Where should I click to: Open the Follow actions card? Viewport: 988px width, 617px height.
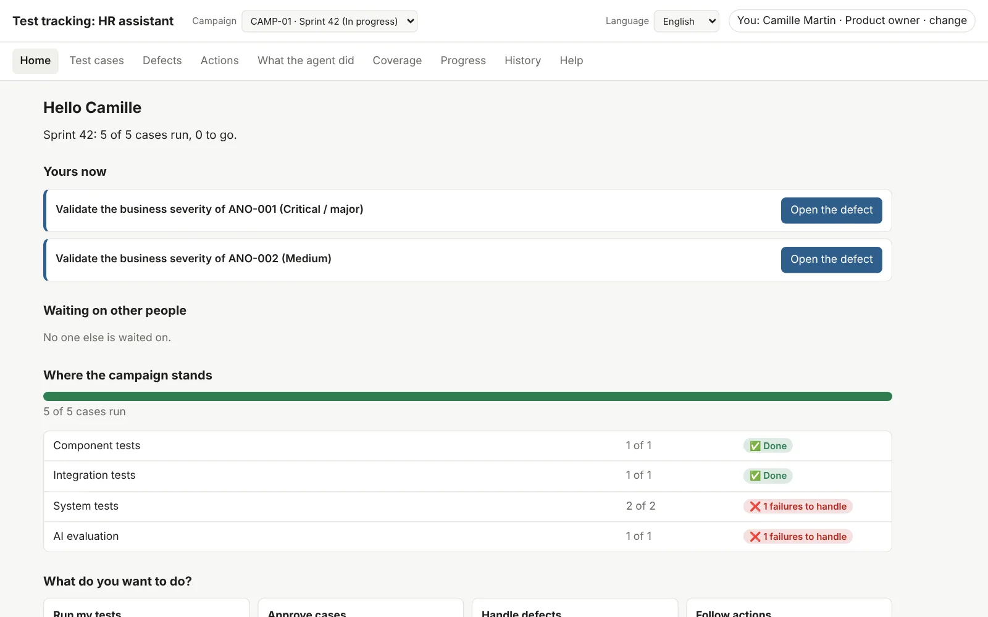pyautogui.click(x=789, y=608)
